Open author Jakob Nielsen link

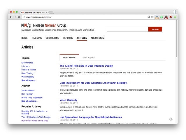coord(28,90)
